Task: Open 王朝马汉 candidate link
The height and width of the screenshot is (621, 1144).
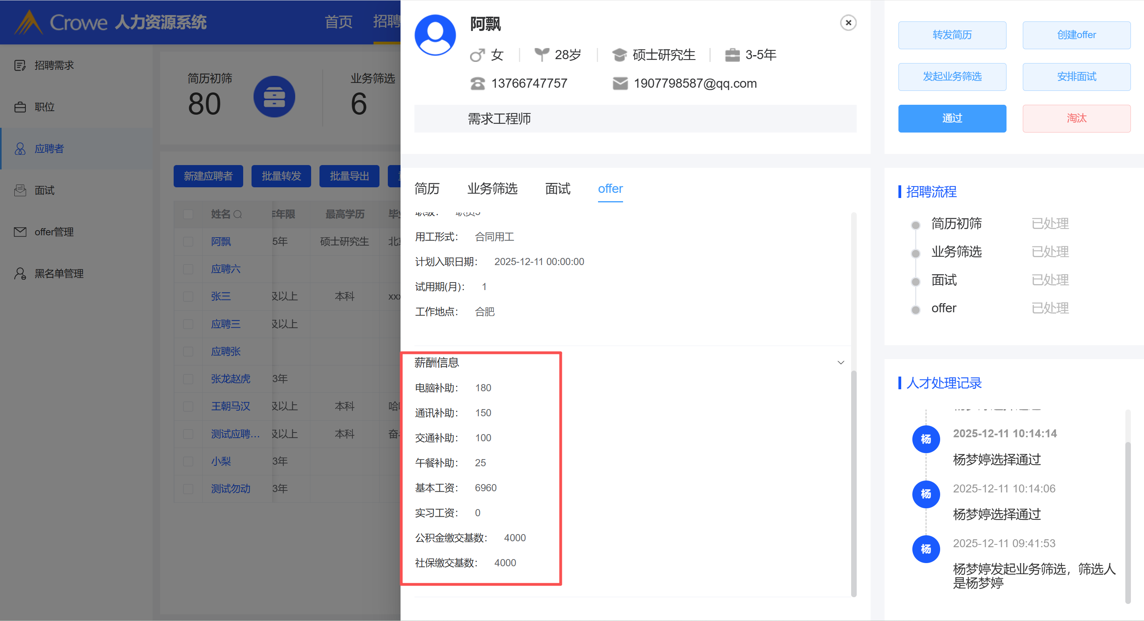Action: click(x=230, y=406)
